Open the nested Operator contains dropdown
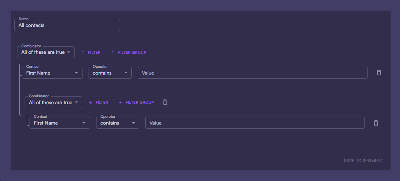The width and height of the screenshot is (400, 181). tap(117, 123)
